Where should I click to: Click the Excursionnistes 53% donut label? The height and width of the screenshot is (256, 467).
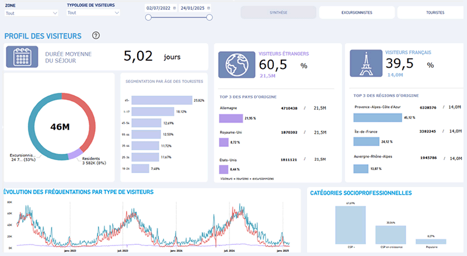click(x=23, y=158)
